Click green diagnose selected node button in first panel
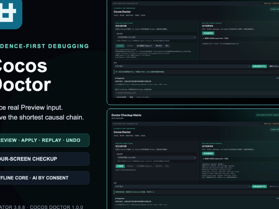The height and width of the screenshot is (209, 279). (x=259, y=66)
